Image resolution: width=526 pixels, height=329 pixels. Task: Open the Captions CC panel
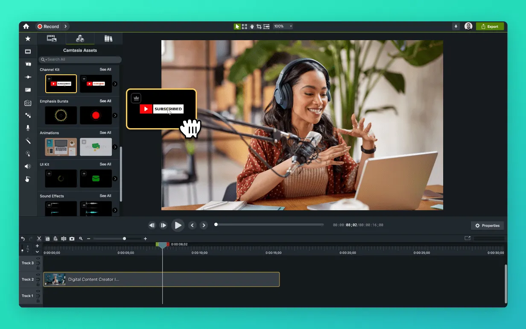pyautogui.click(x=28, y=103)
